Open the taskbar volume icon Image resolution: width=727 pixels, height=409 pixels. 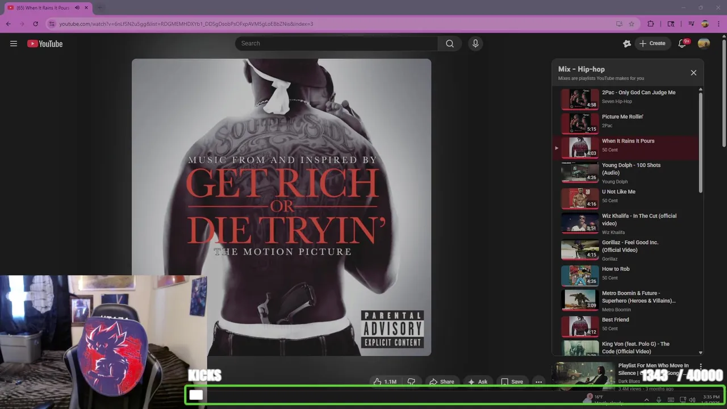[692, 400]
